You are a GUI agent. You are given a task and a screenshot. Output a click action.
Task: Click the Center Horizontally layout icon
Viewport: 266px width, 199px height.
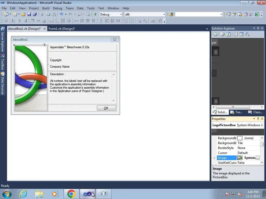click(x=125, y=21)
